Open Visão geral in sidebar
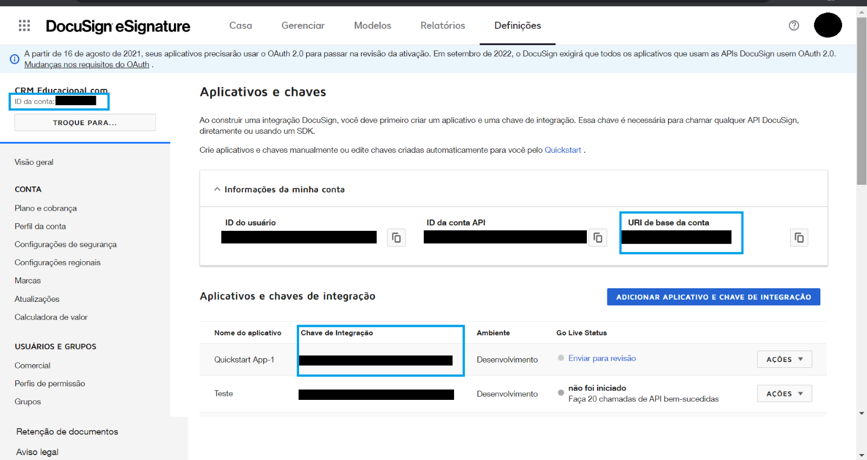Screen dimensions: 867x460 tap(34, 162)
